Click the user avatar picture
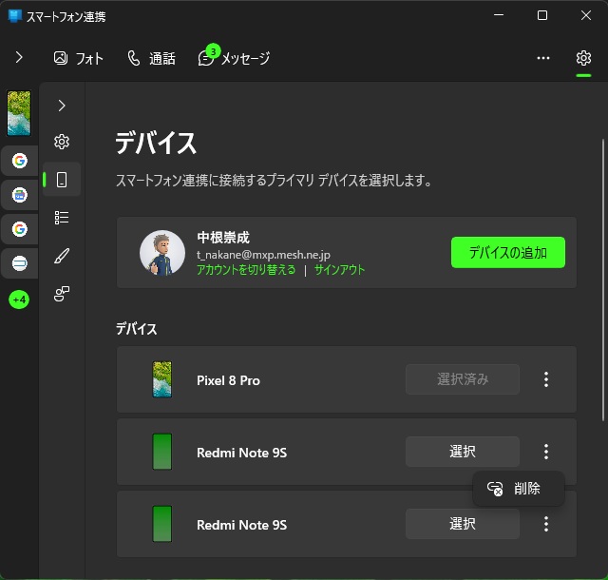 [162, 253]
